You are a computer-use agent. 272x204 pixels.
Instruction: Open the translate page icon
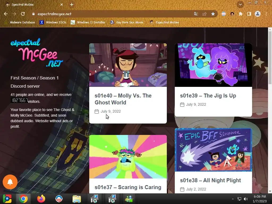tap(196, 14)
